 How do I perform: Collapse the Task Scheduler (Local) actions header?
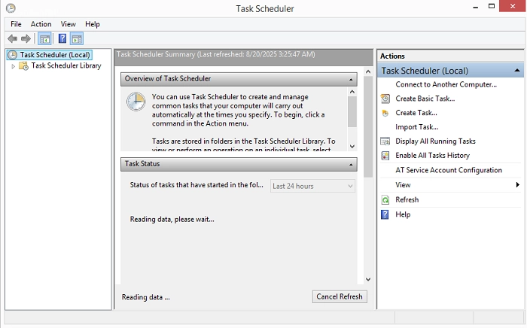tap(517, 71)
